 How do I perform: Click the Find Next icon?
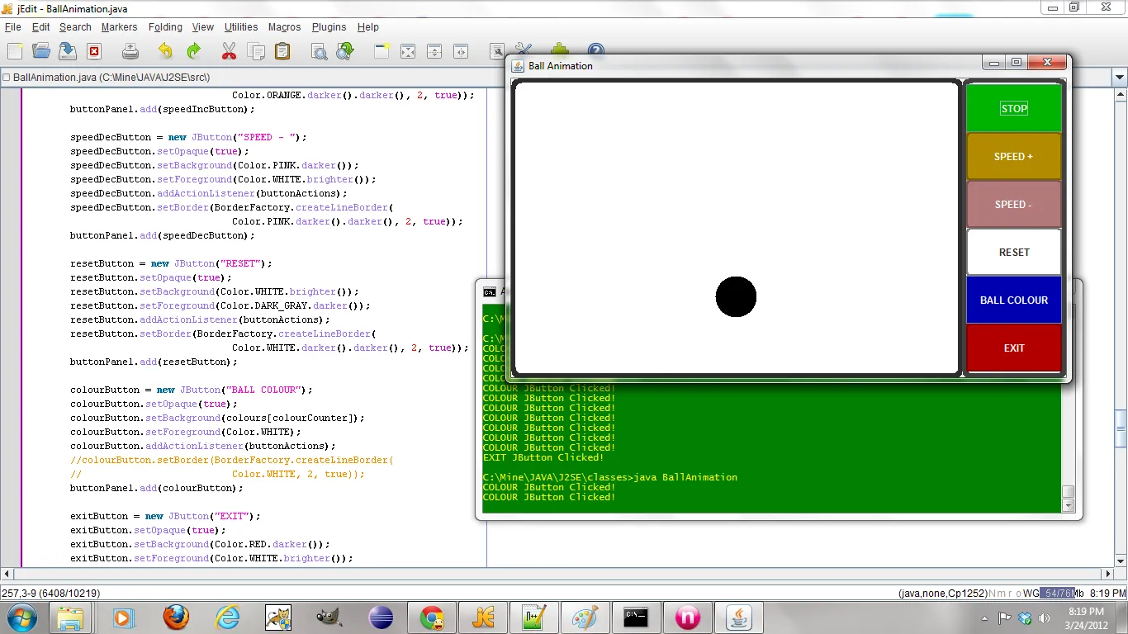(x=345, y=51)
